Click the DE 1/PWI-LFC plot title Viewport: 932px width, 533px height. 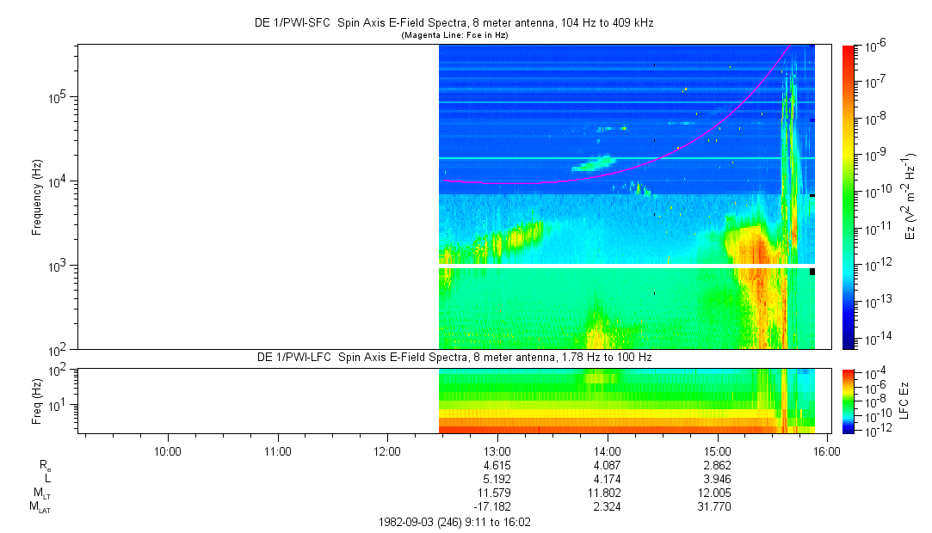(454, 358)
